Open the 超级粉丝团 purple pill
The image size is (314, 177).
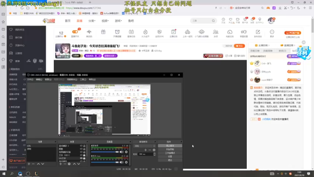(110, 56)
